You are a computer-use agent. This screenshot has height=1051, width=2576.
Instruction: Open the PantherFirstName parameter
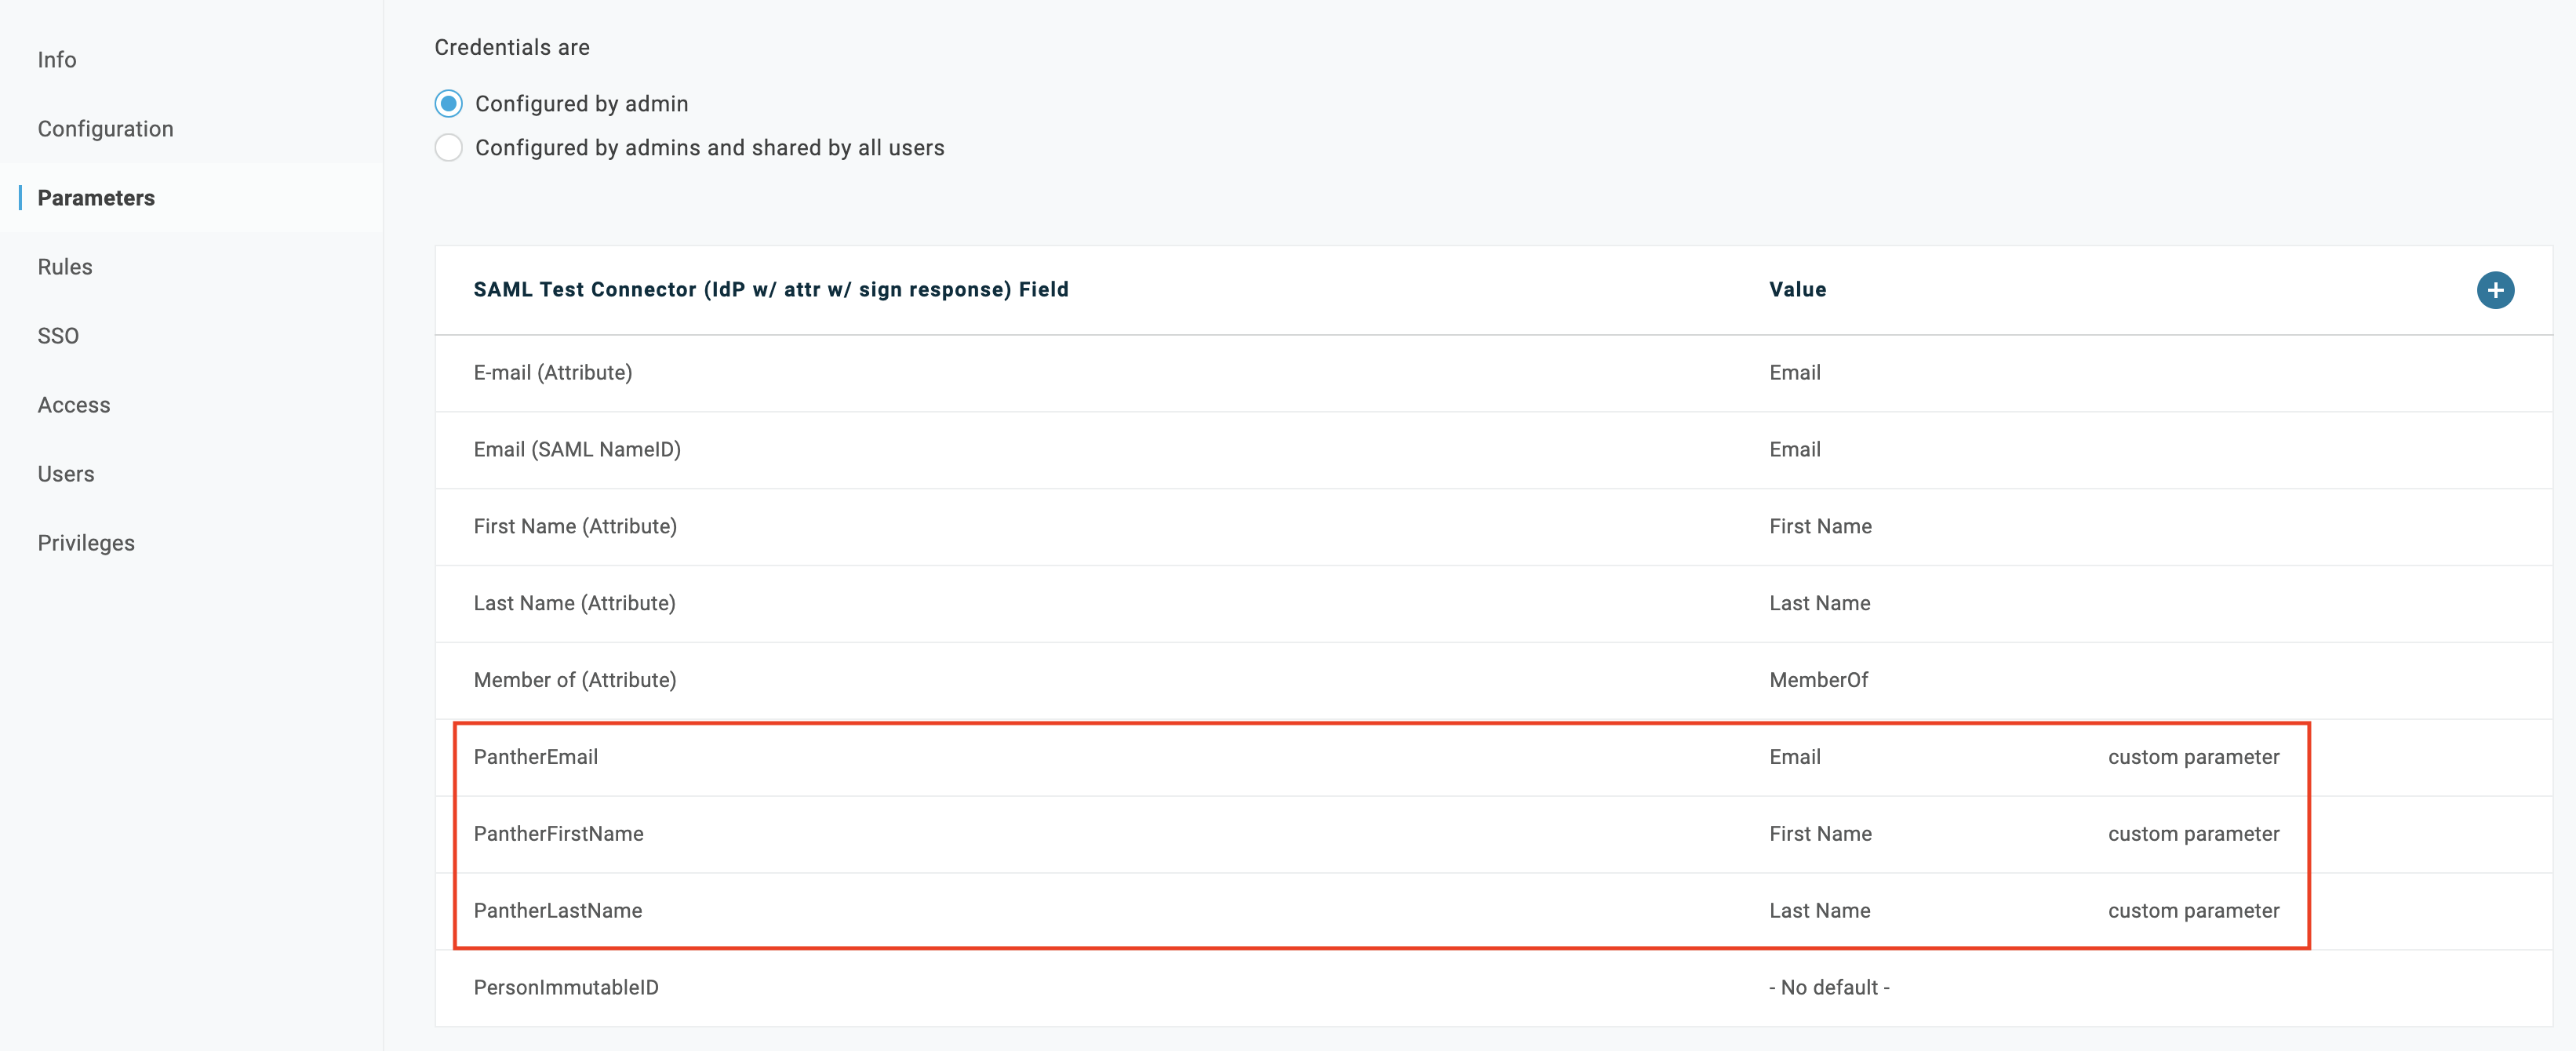tap(558, 834)
